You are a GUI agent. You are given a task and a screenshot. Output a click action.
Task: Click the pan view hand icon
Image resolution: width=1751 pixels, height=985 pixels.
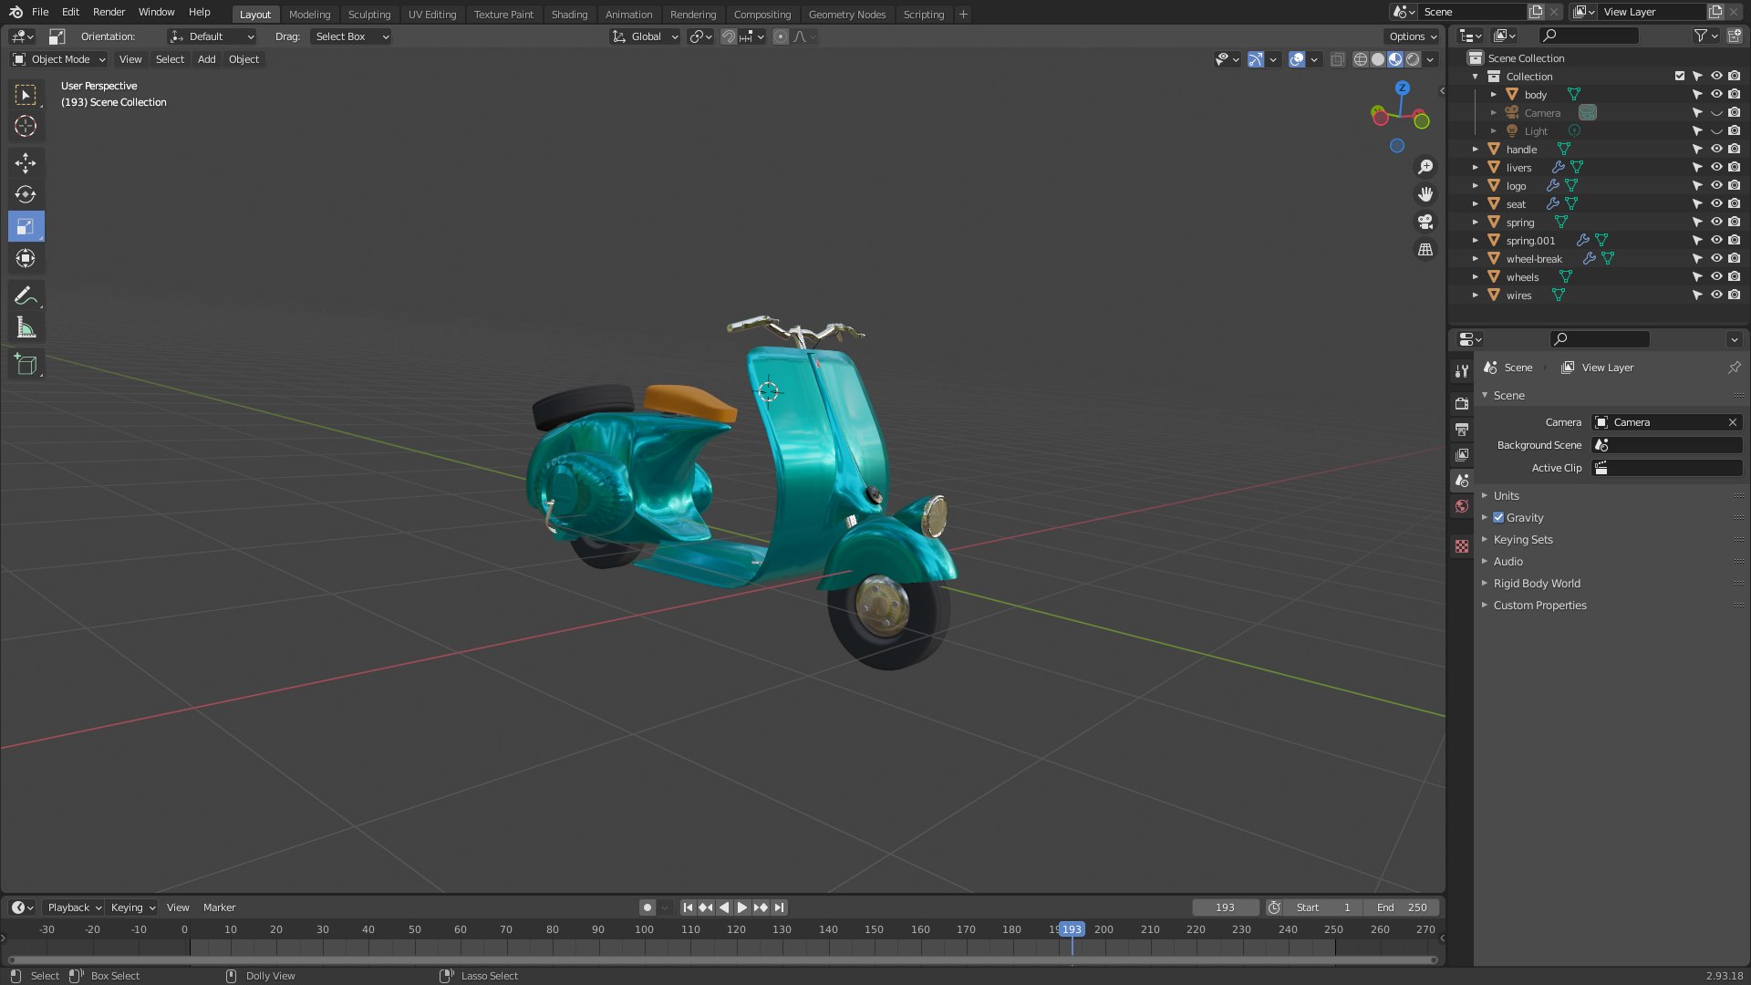click(x=1425, y=194)
